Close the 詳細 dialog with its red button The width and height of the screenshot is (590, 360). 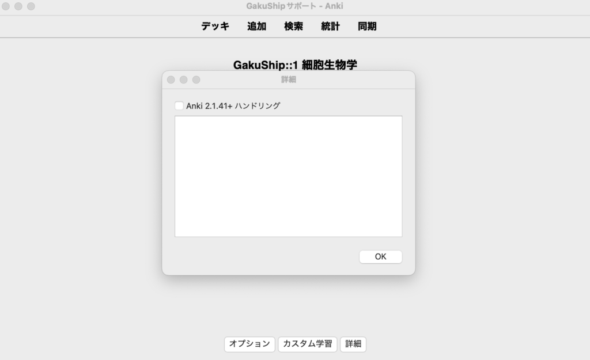coord(171,80)
